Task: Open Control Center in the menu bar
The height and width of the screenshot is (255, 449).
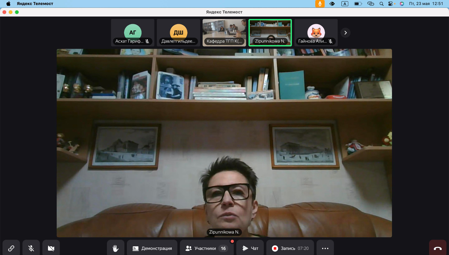Action: click(390, 4)
